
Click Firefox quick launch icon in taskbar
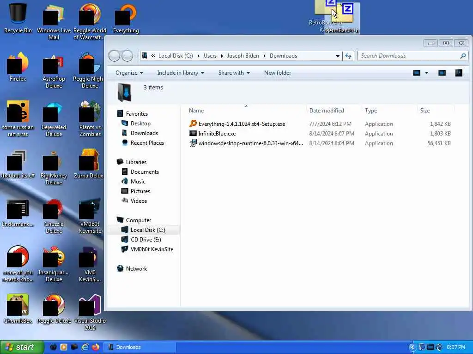[x=96, y=347]
